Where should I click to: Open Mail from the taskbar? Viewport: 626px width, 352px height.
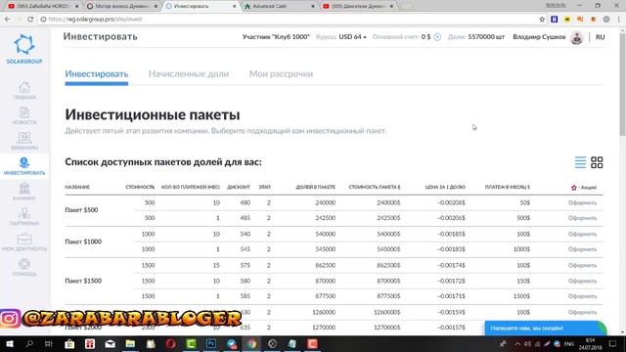click(x=110, y=343)
